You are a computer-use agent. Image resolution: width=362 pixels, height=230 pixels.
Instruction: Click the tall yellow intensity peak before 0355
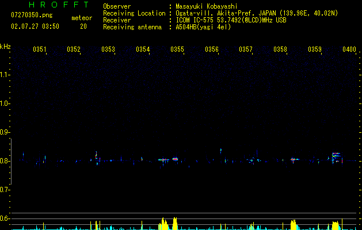175,224
